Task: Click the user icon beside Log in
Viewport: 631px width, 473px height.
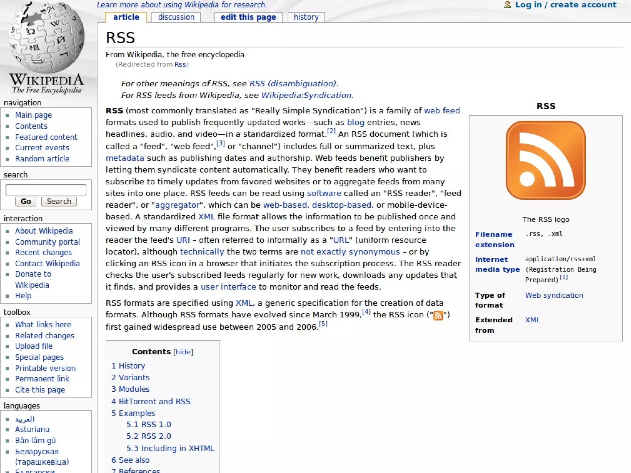Action: tap(507, 5)
